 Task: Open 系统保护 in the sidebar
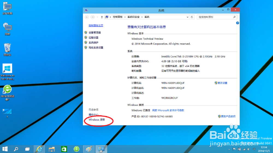point(93,42)
